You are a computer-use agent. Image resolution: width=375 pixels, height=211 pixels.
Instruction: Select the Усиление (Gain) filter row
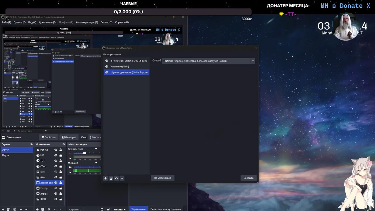click(x=127, y=67)
